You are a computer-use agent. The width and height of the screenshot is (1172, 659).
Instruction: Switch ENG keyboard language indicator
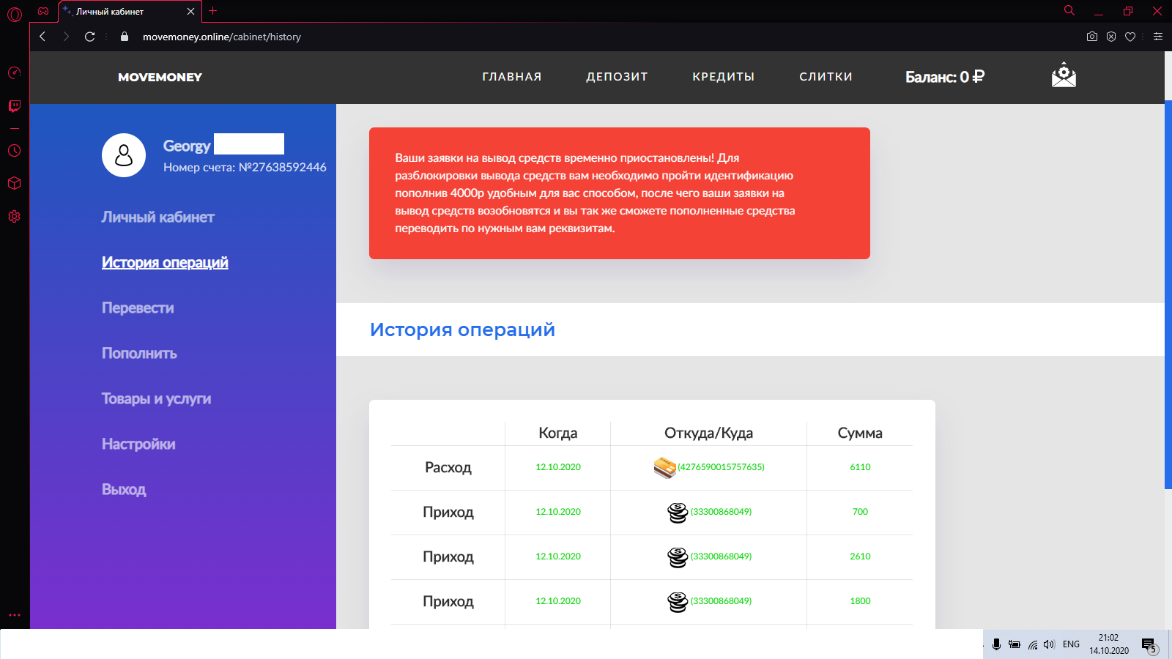pos(1071,644)
